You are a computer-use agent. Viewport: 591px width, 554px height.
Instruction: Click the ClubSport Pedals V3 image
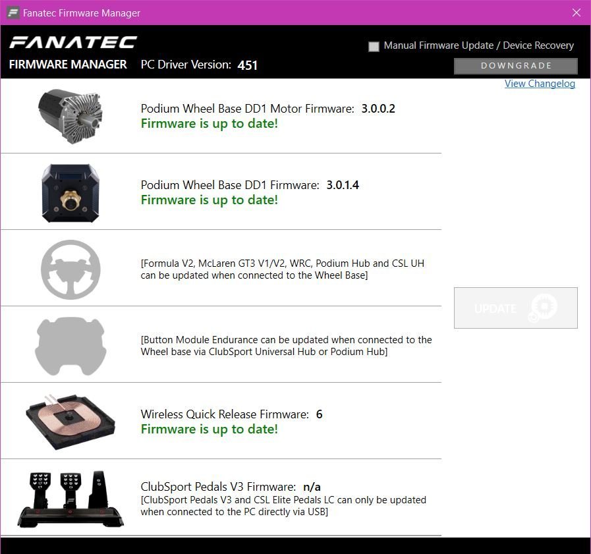tap(70, 499)
